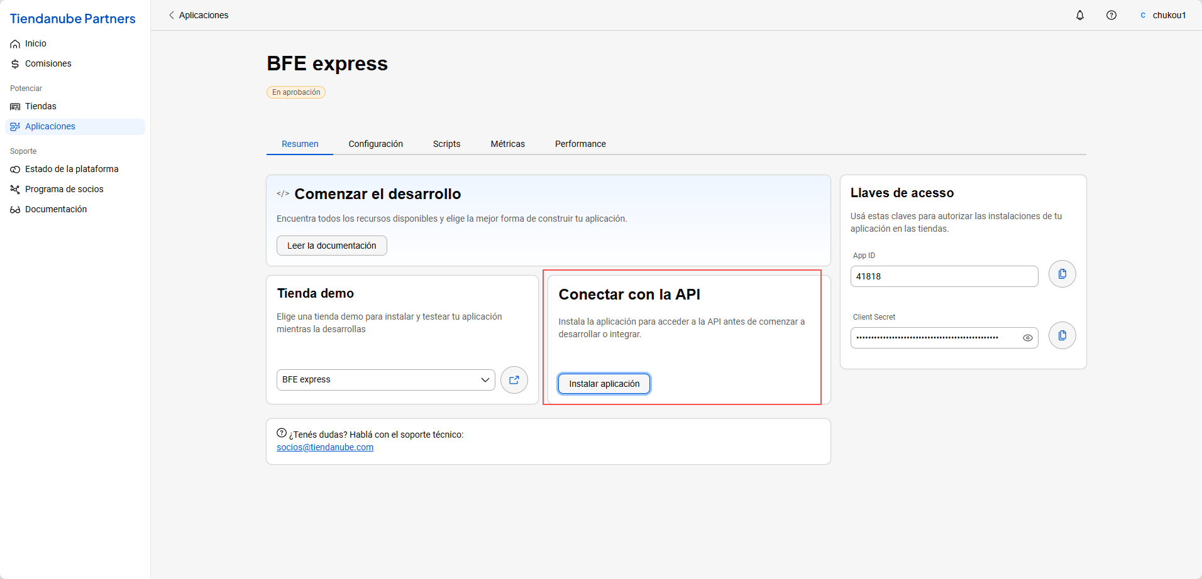Go back to Aplicaciones using the chevron
Screen dimensions: 1202x579
pos(172,15)
